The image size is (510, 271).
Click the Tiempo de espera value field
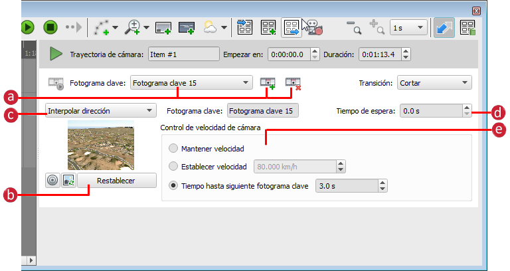pos(431,111)
